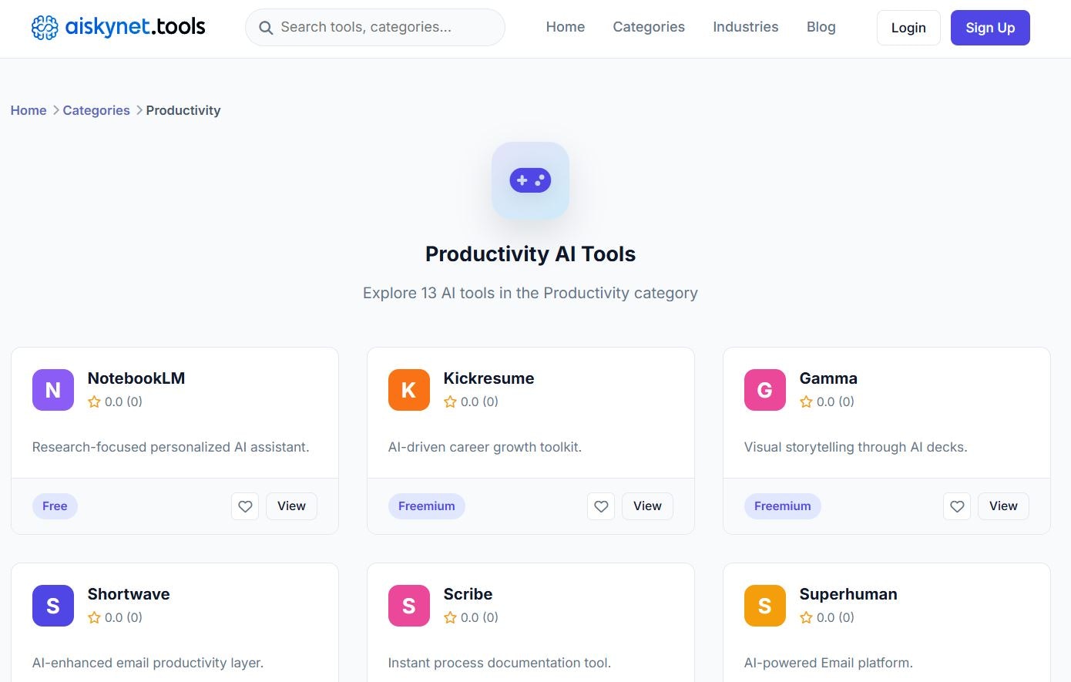Click the aiskynet.tools brain logo
Image resolution: width=1071 pixels, height=682 pixels.
45,27
